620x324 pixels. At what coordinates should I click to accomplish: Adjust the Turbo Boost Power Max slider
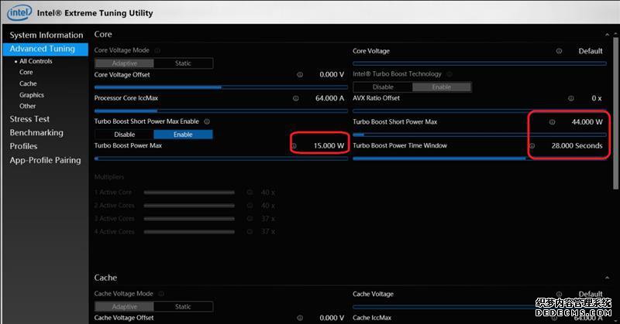[221, 159]
